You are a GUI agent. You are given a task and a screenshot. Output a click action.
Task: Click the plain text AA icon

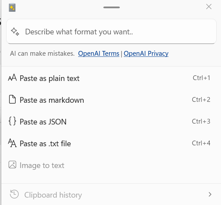12,77
